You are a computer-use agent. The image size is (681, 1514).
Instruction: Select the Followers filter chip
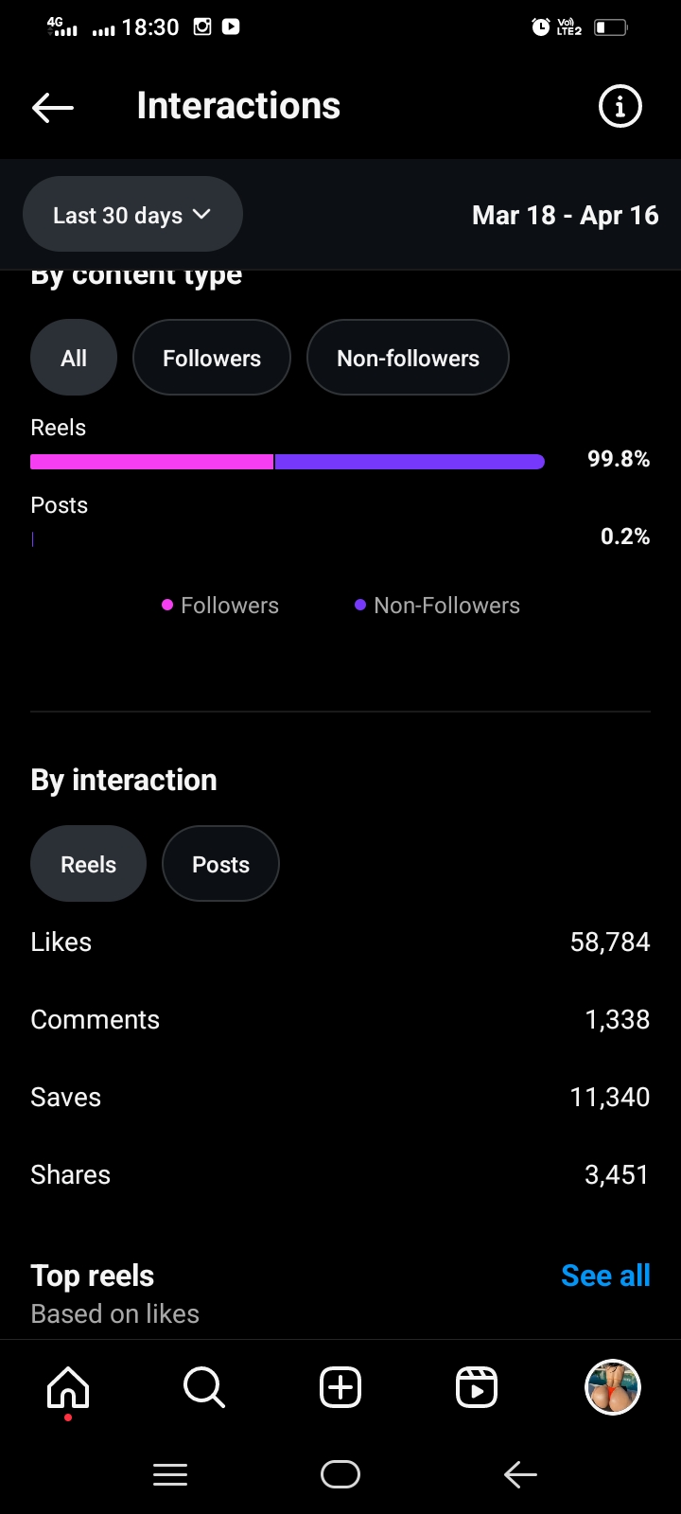[x=212, y=358]
